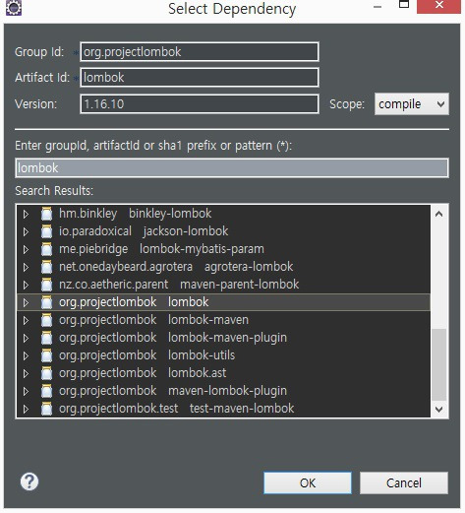Image resolution: width=465 pixels, height=513 pixels.
Task: Click jar icon beside net.onedaybeard.agrotera entry
Action: click(x=46, y=267)
